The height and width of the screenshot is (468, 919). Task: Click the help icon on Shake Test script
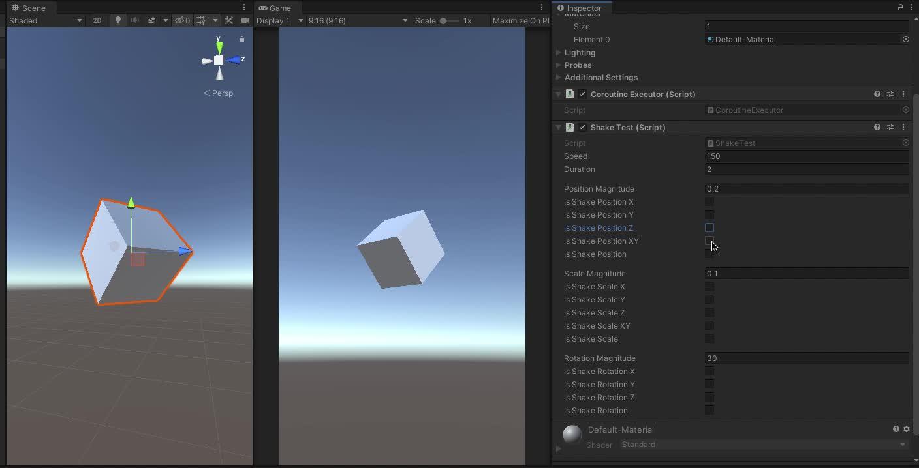pyautogui.click(x=877, y=127)
